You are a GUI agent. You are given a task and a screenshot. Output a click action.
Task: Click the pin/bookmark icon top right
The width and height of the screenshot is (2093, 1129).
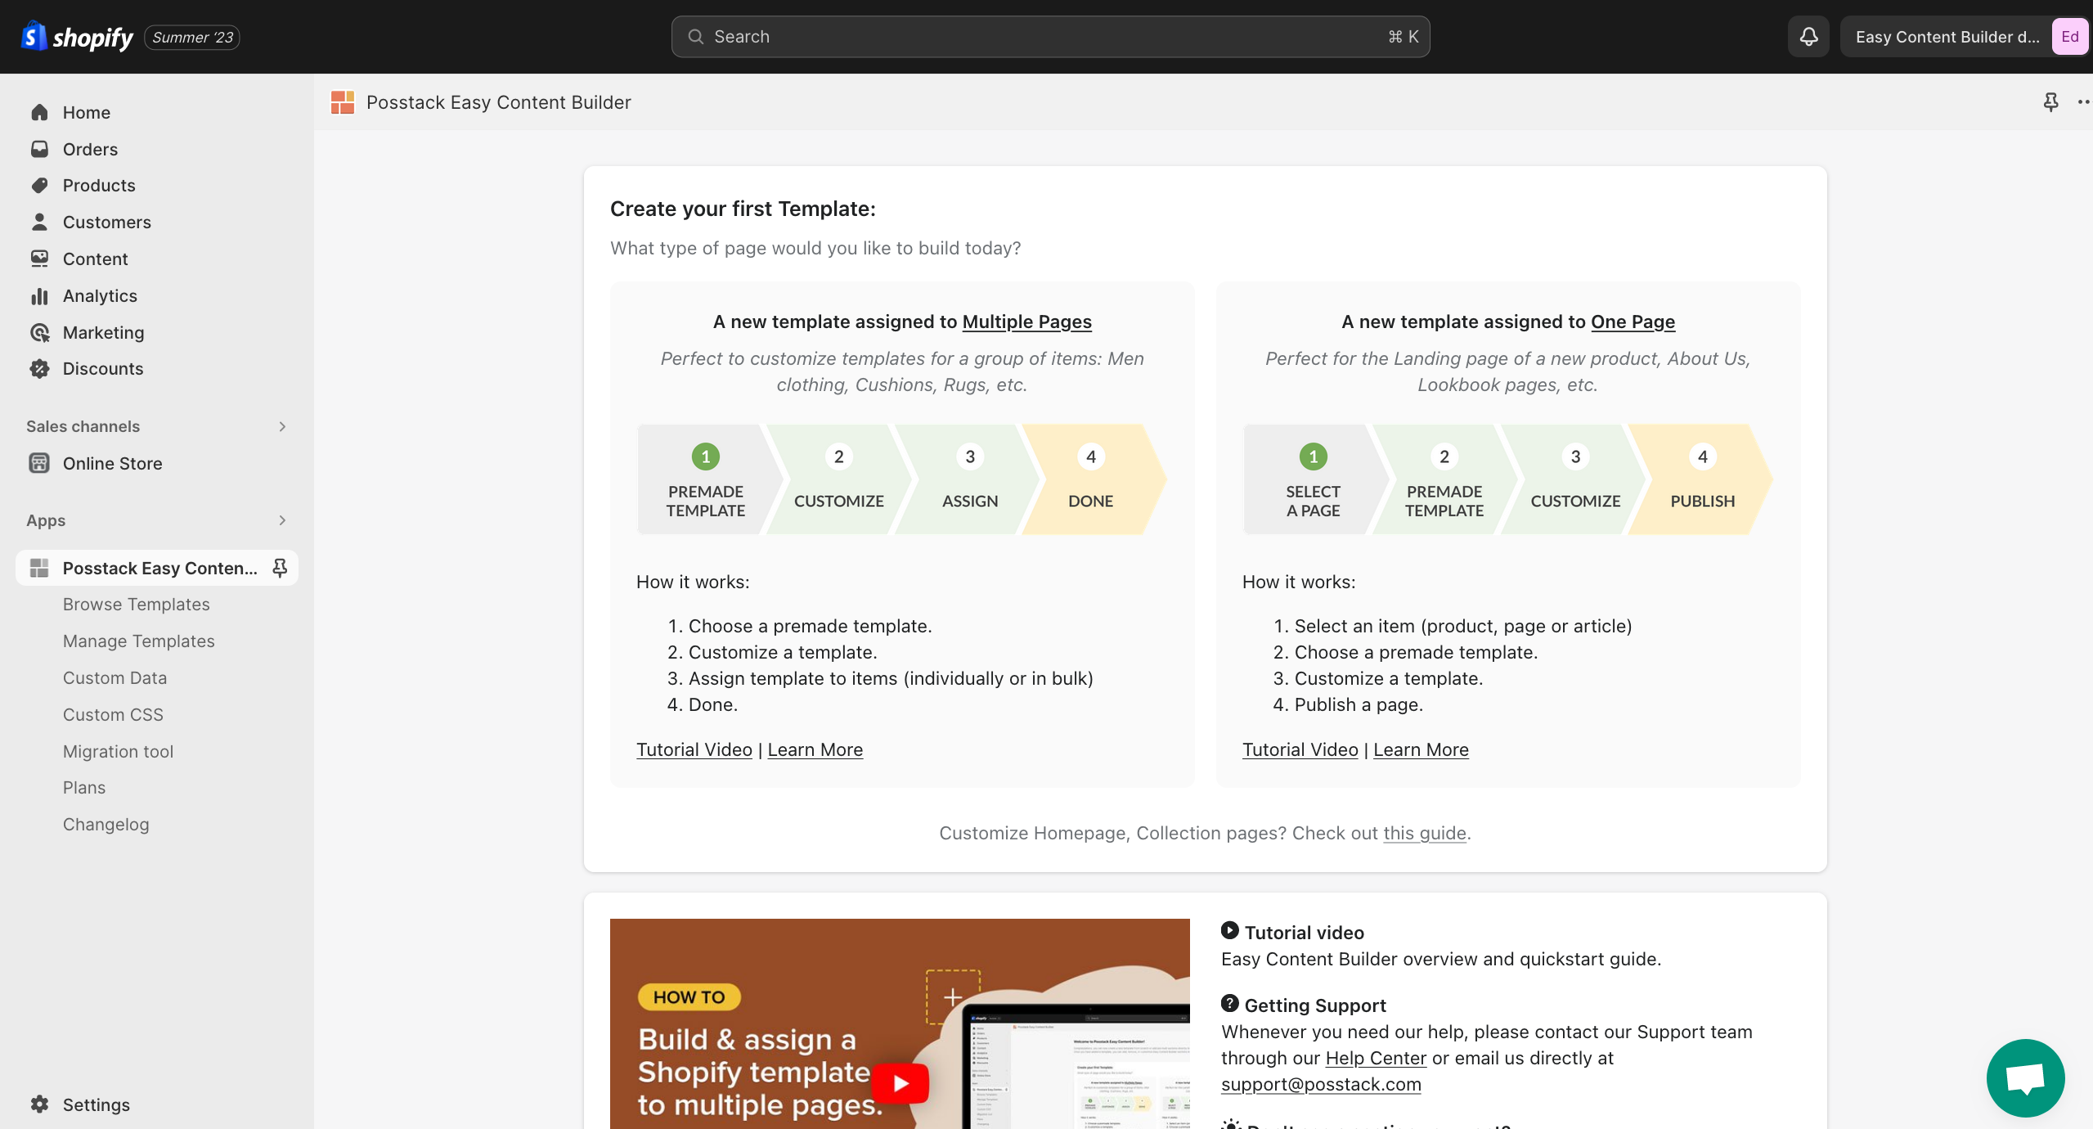pyautogui.click(x=2050, y=101)
